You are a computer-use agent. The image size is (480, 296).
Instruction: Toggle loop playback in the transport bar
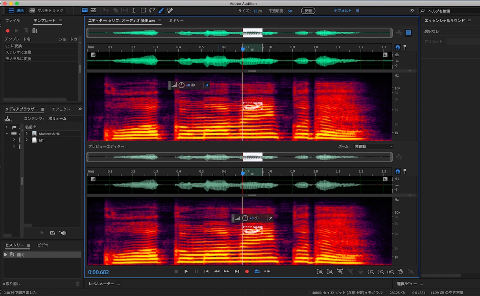click(x=257, y=271)
